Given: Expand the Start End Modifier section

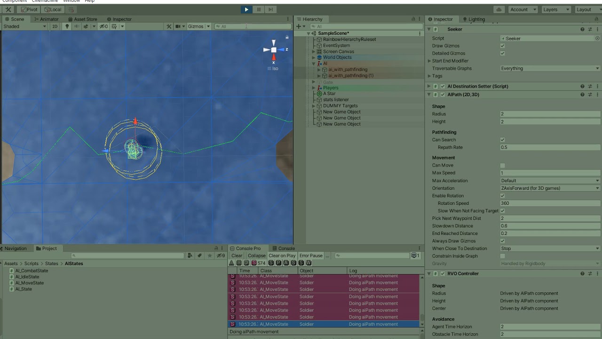Looking at the screenshot, I should coord(429,61).
